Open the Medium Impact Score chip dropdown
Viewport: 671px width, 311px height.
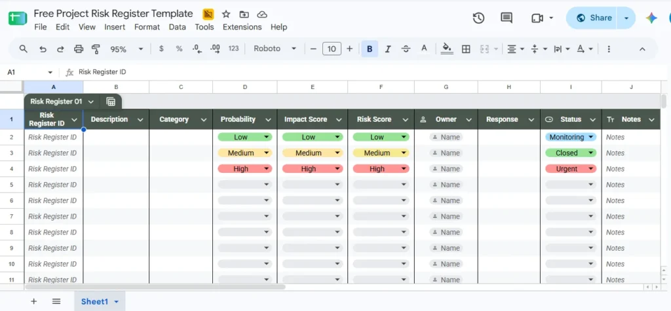pos(337,153)
